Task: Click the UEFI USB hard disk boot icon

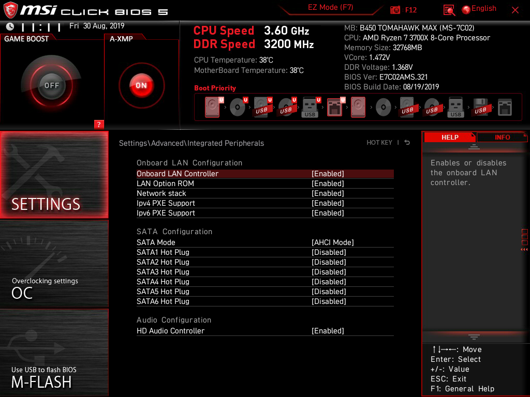Action: (262, 108)
